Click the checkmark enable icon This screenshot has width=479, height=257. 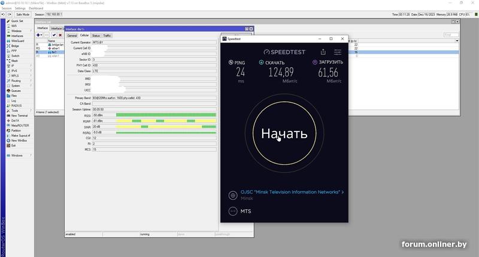[53, 35]
